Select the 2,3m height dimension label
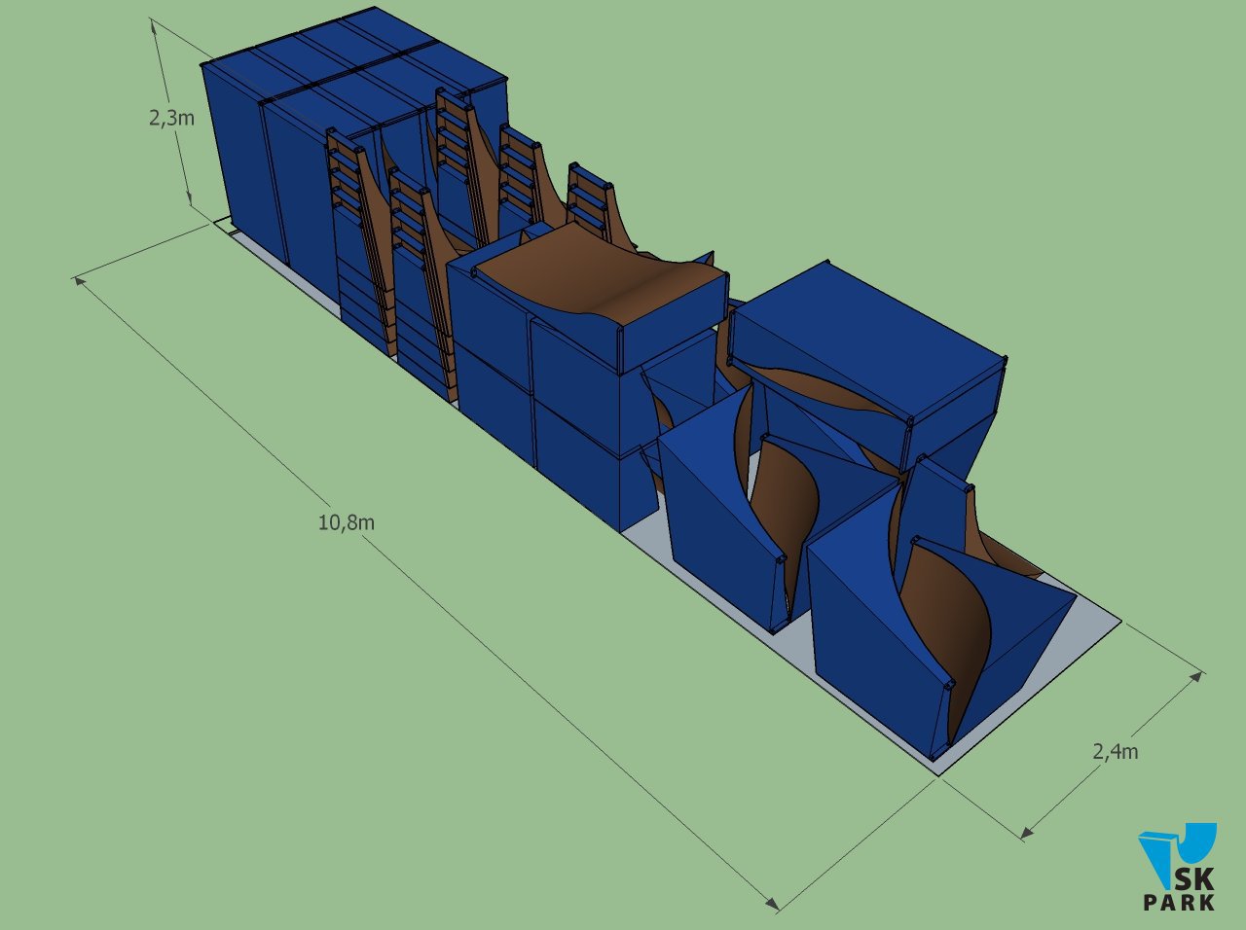Image resolution: width=1246 pixels, height=930 pixels. (170, 119)
